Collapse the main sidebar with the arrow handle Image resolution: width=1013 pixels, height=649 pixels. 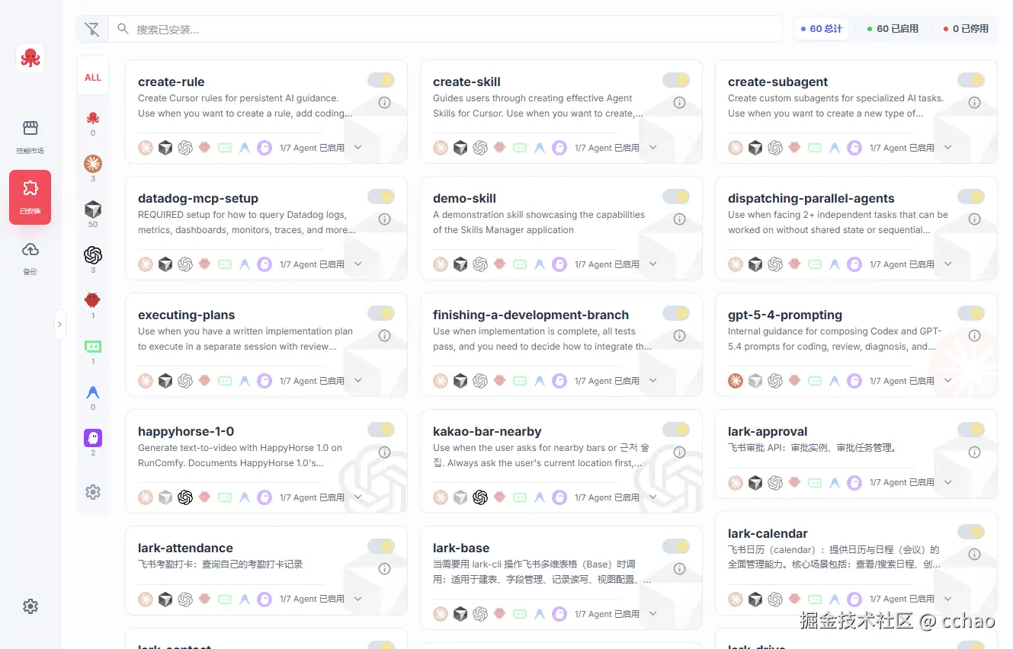(x=60, y=324)
